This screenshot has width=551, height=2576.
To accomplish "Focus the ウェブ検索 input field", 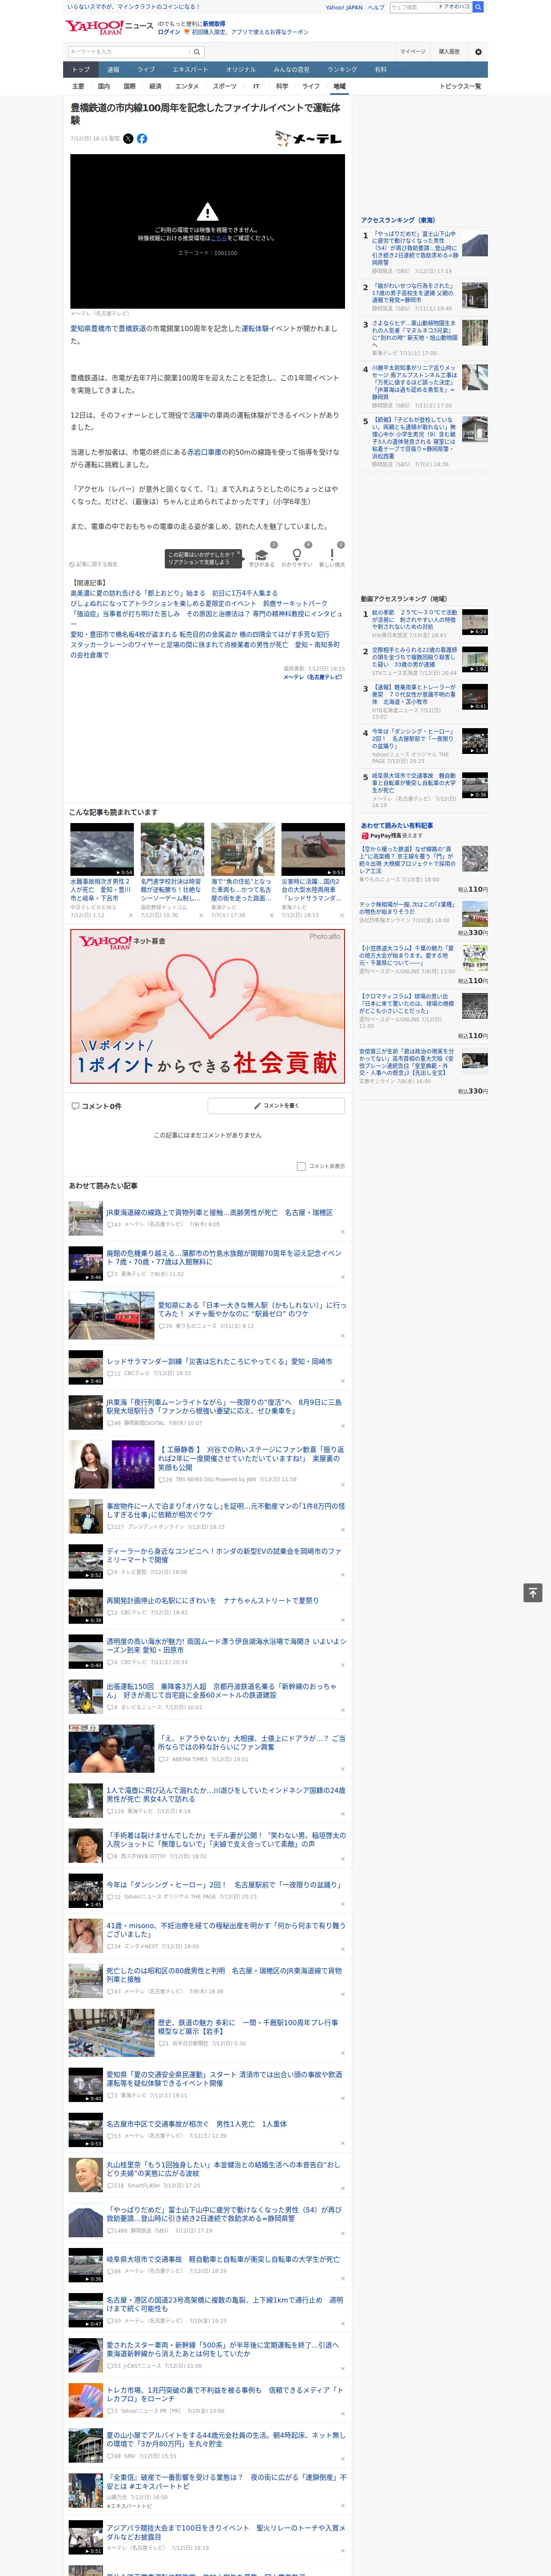I will click(x=413, y=7).
